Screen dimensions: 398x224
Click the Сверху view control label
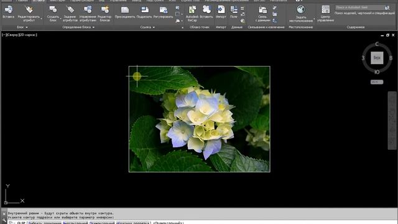coord(12,35)
